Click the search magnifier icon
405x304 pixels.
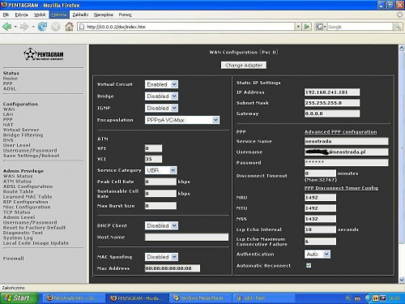398,27
